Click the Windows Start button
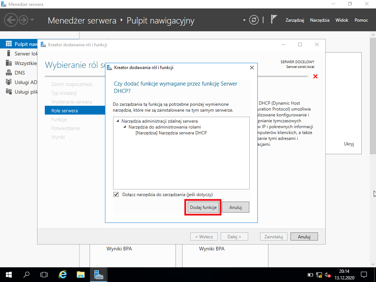376x282 pixels. [x=9, y=275]
